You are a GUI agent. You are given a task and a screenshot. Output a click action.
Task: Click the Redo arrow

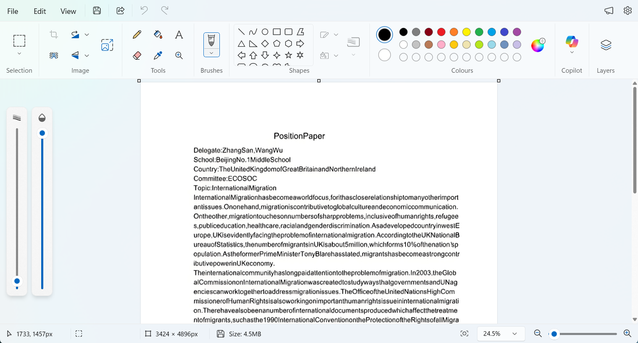tap(165, 11)
